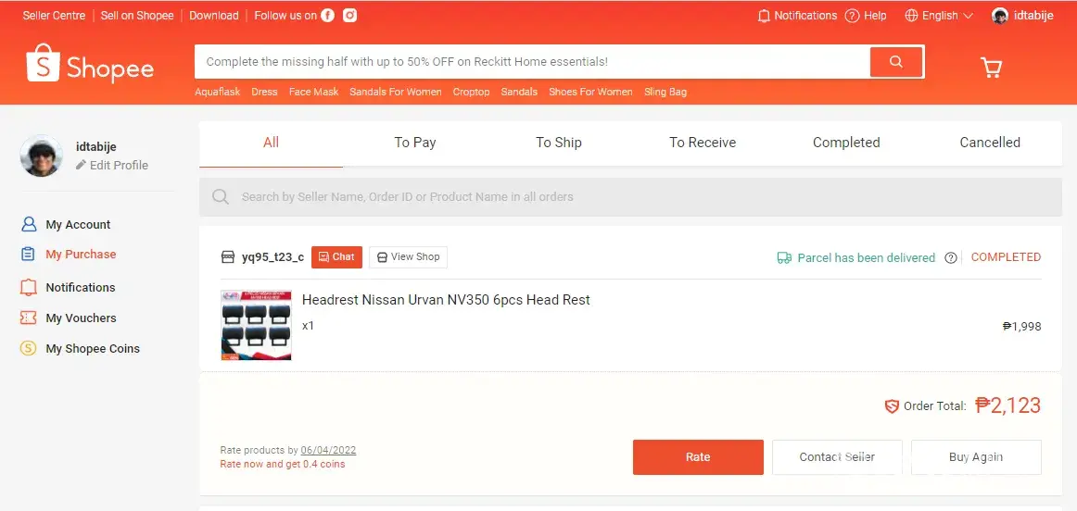Click the delivery truck icon

point(784,258)
